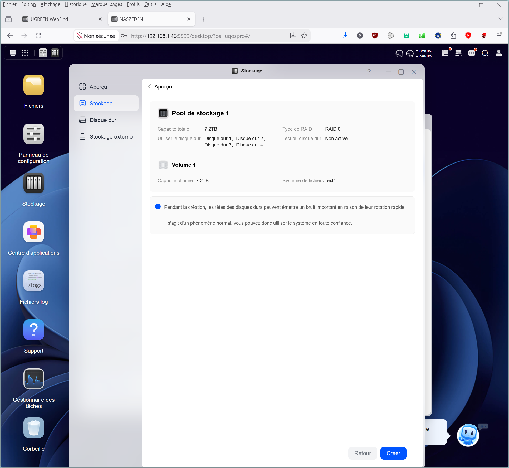This screenshot has width=509, height=468.
Task: Open the Historique menu
Action: click(x=76, y=4)
